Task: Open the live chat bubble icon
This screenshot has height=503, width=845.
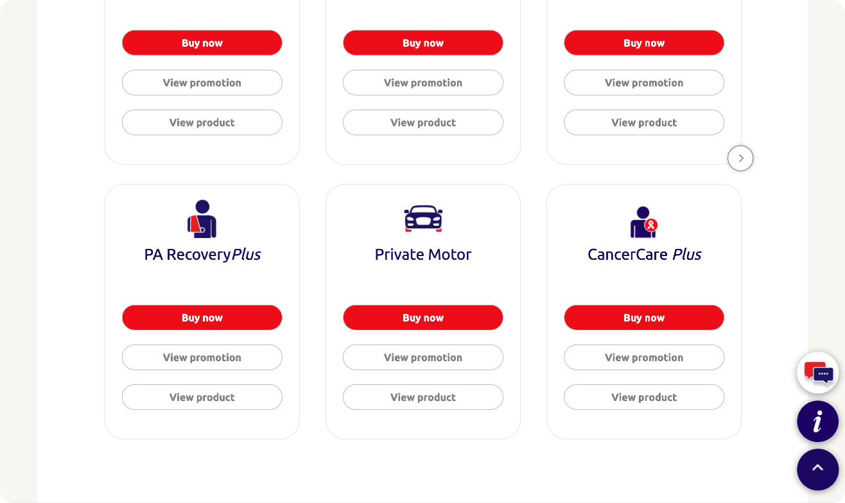Action: 818,373
